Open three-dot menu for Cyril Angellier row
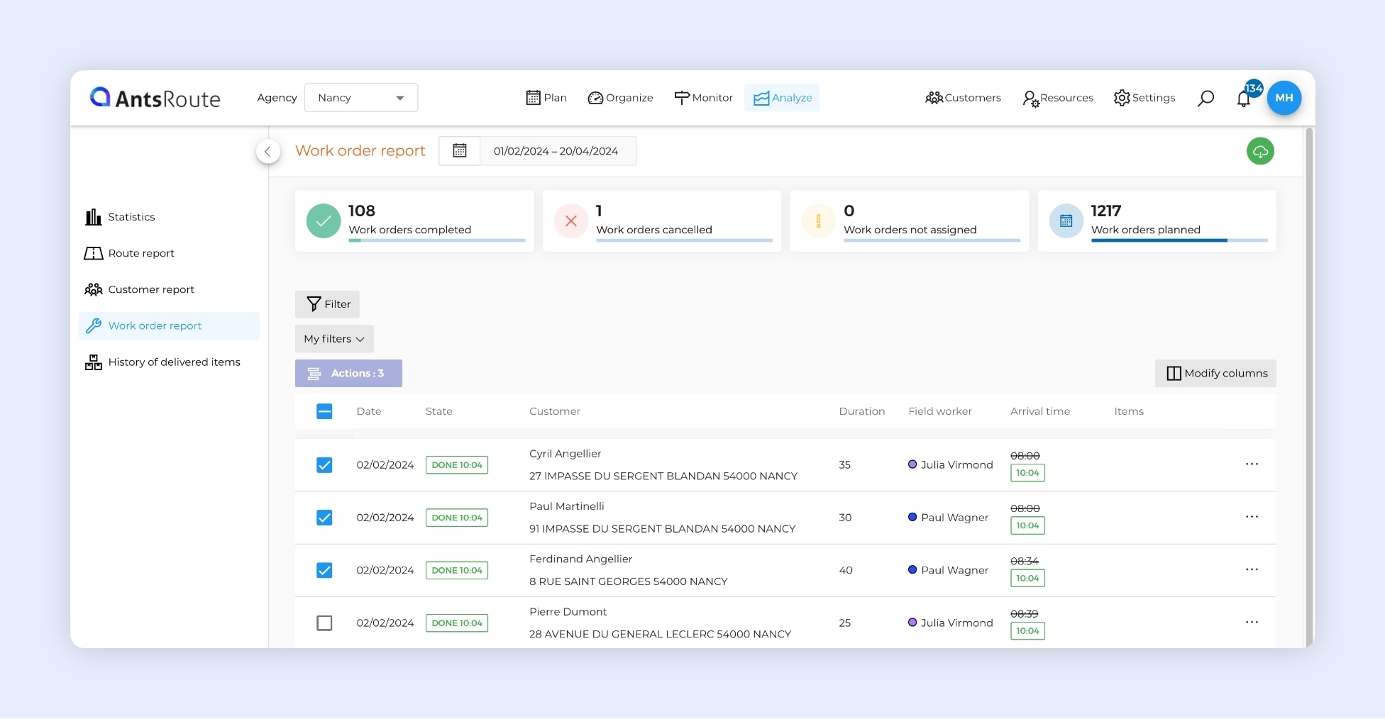This screenshot has height=719, width=1385. [x=1252, y=464]
